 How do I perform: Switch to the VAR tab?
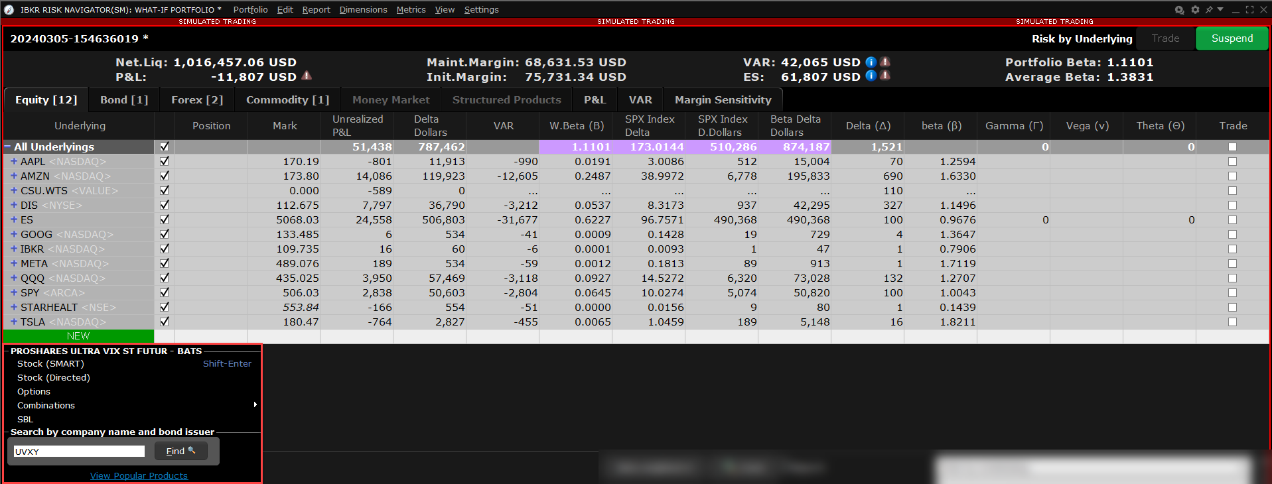coord(640,99)
